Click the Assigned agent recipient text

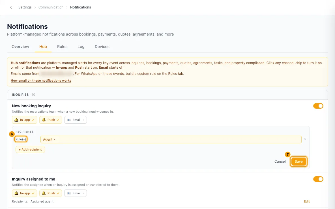coord(42,202)
